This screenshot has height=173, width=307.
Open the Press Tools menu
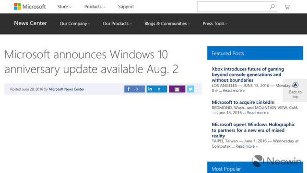[x=215, y=23]
